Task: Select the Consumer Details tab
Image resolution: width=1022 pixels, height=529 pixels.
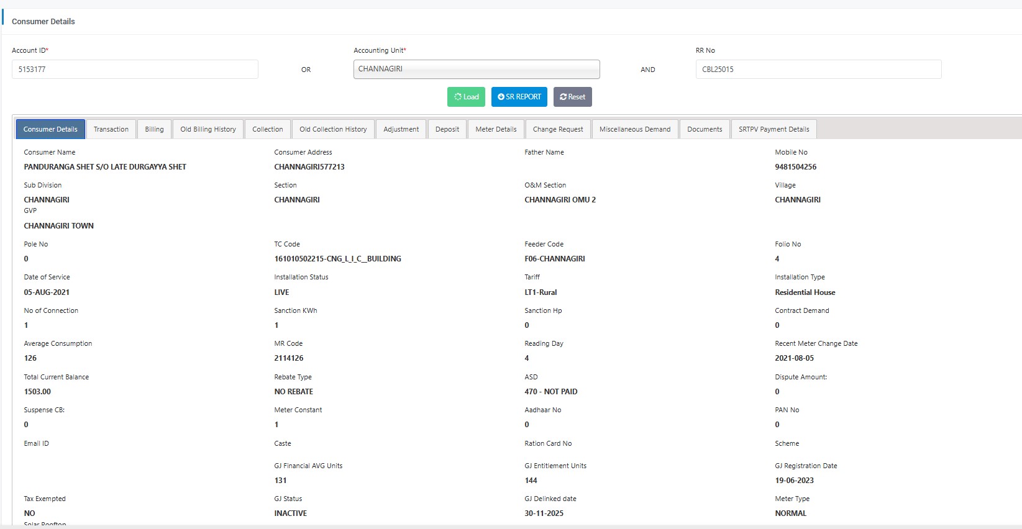Action: pyautogui.click(x=50, y=129)
